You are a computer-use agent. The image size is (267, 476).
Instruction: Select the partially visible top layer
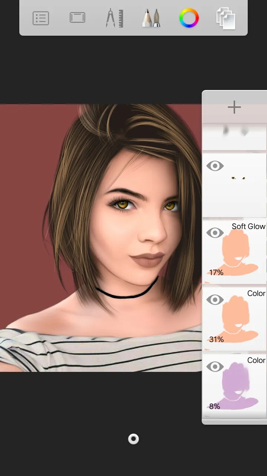pos(234,137)
